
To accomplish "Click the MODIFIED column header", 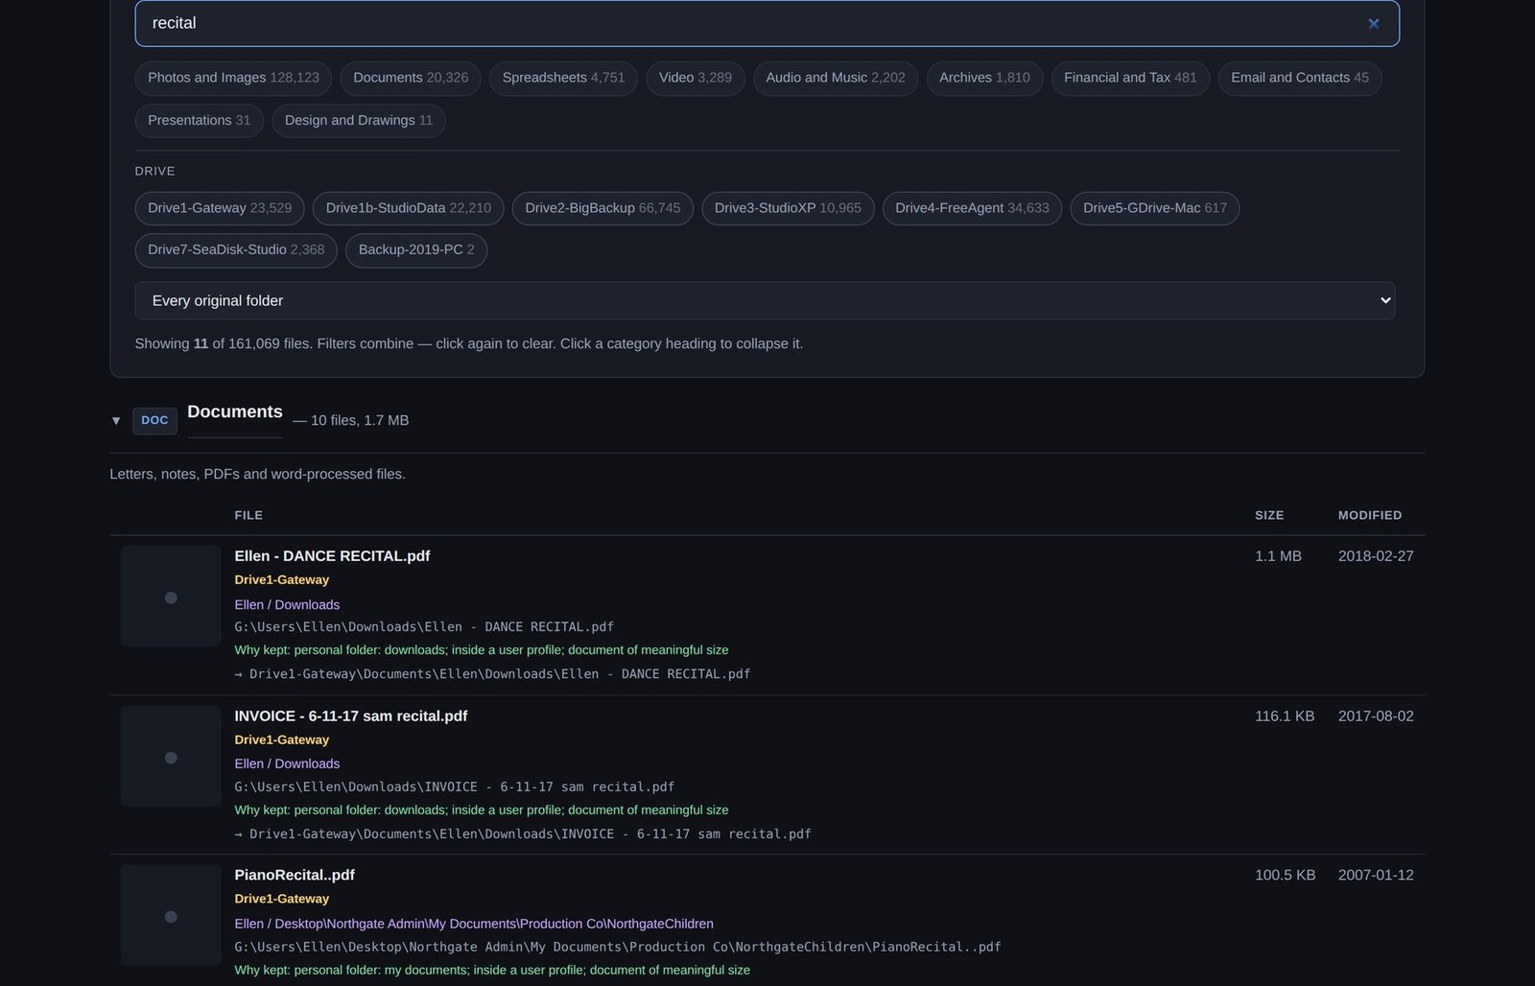I will [1370, 516].
